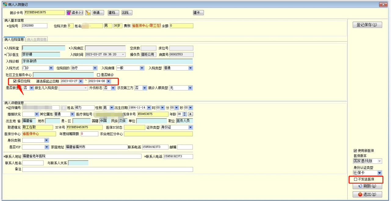This screenshot has width=391, height=201.
Task: Click the 退出 exit button
Action: pyautogui.click(x=367, y=194)
